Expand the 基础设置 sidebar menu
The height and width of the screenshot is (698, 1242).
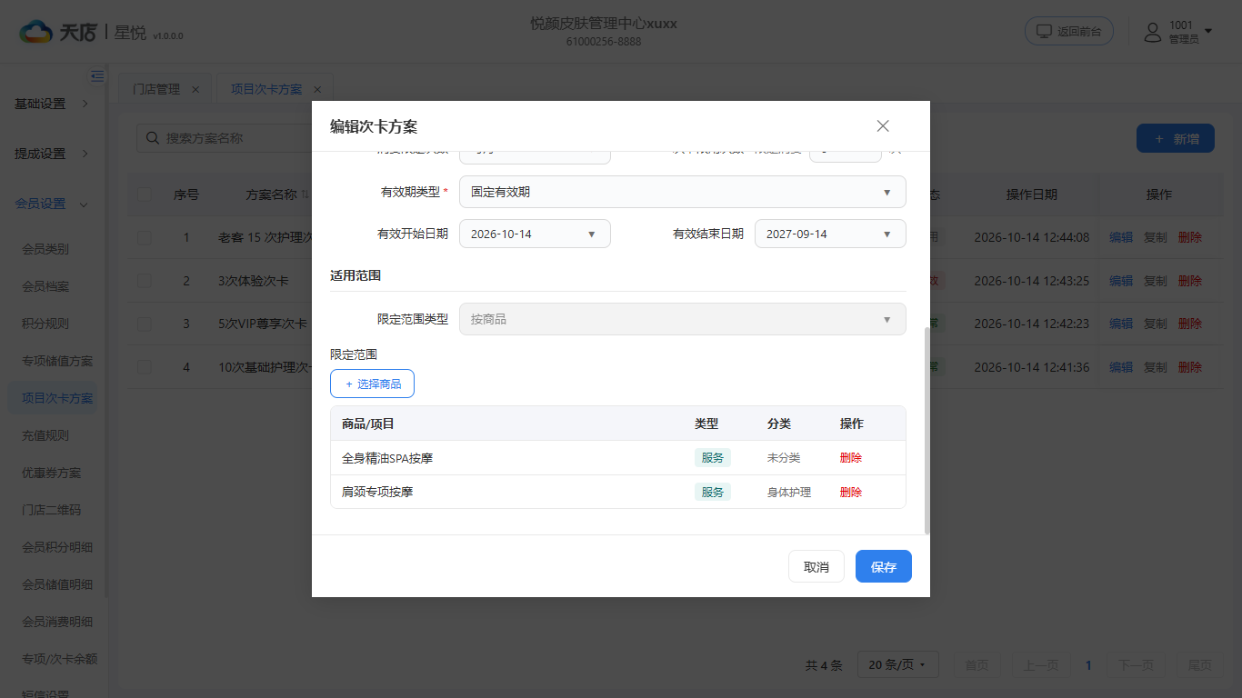pos(53,104)
